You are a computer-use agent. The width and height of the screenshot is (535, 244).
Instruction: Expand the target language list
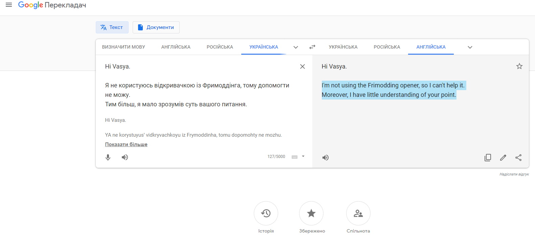(470, 47)
